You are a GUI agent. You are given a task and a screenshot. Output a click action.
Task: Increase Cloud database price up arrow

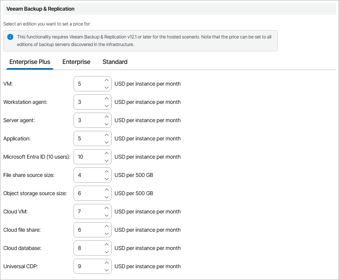pyautogui.click(x=107, y=245)
